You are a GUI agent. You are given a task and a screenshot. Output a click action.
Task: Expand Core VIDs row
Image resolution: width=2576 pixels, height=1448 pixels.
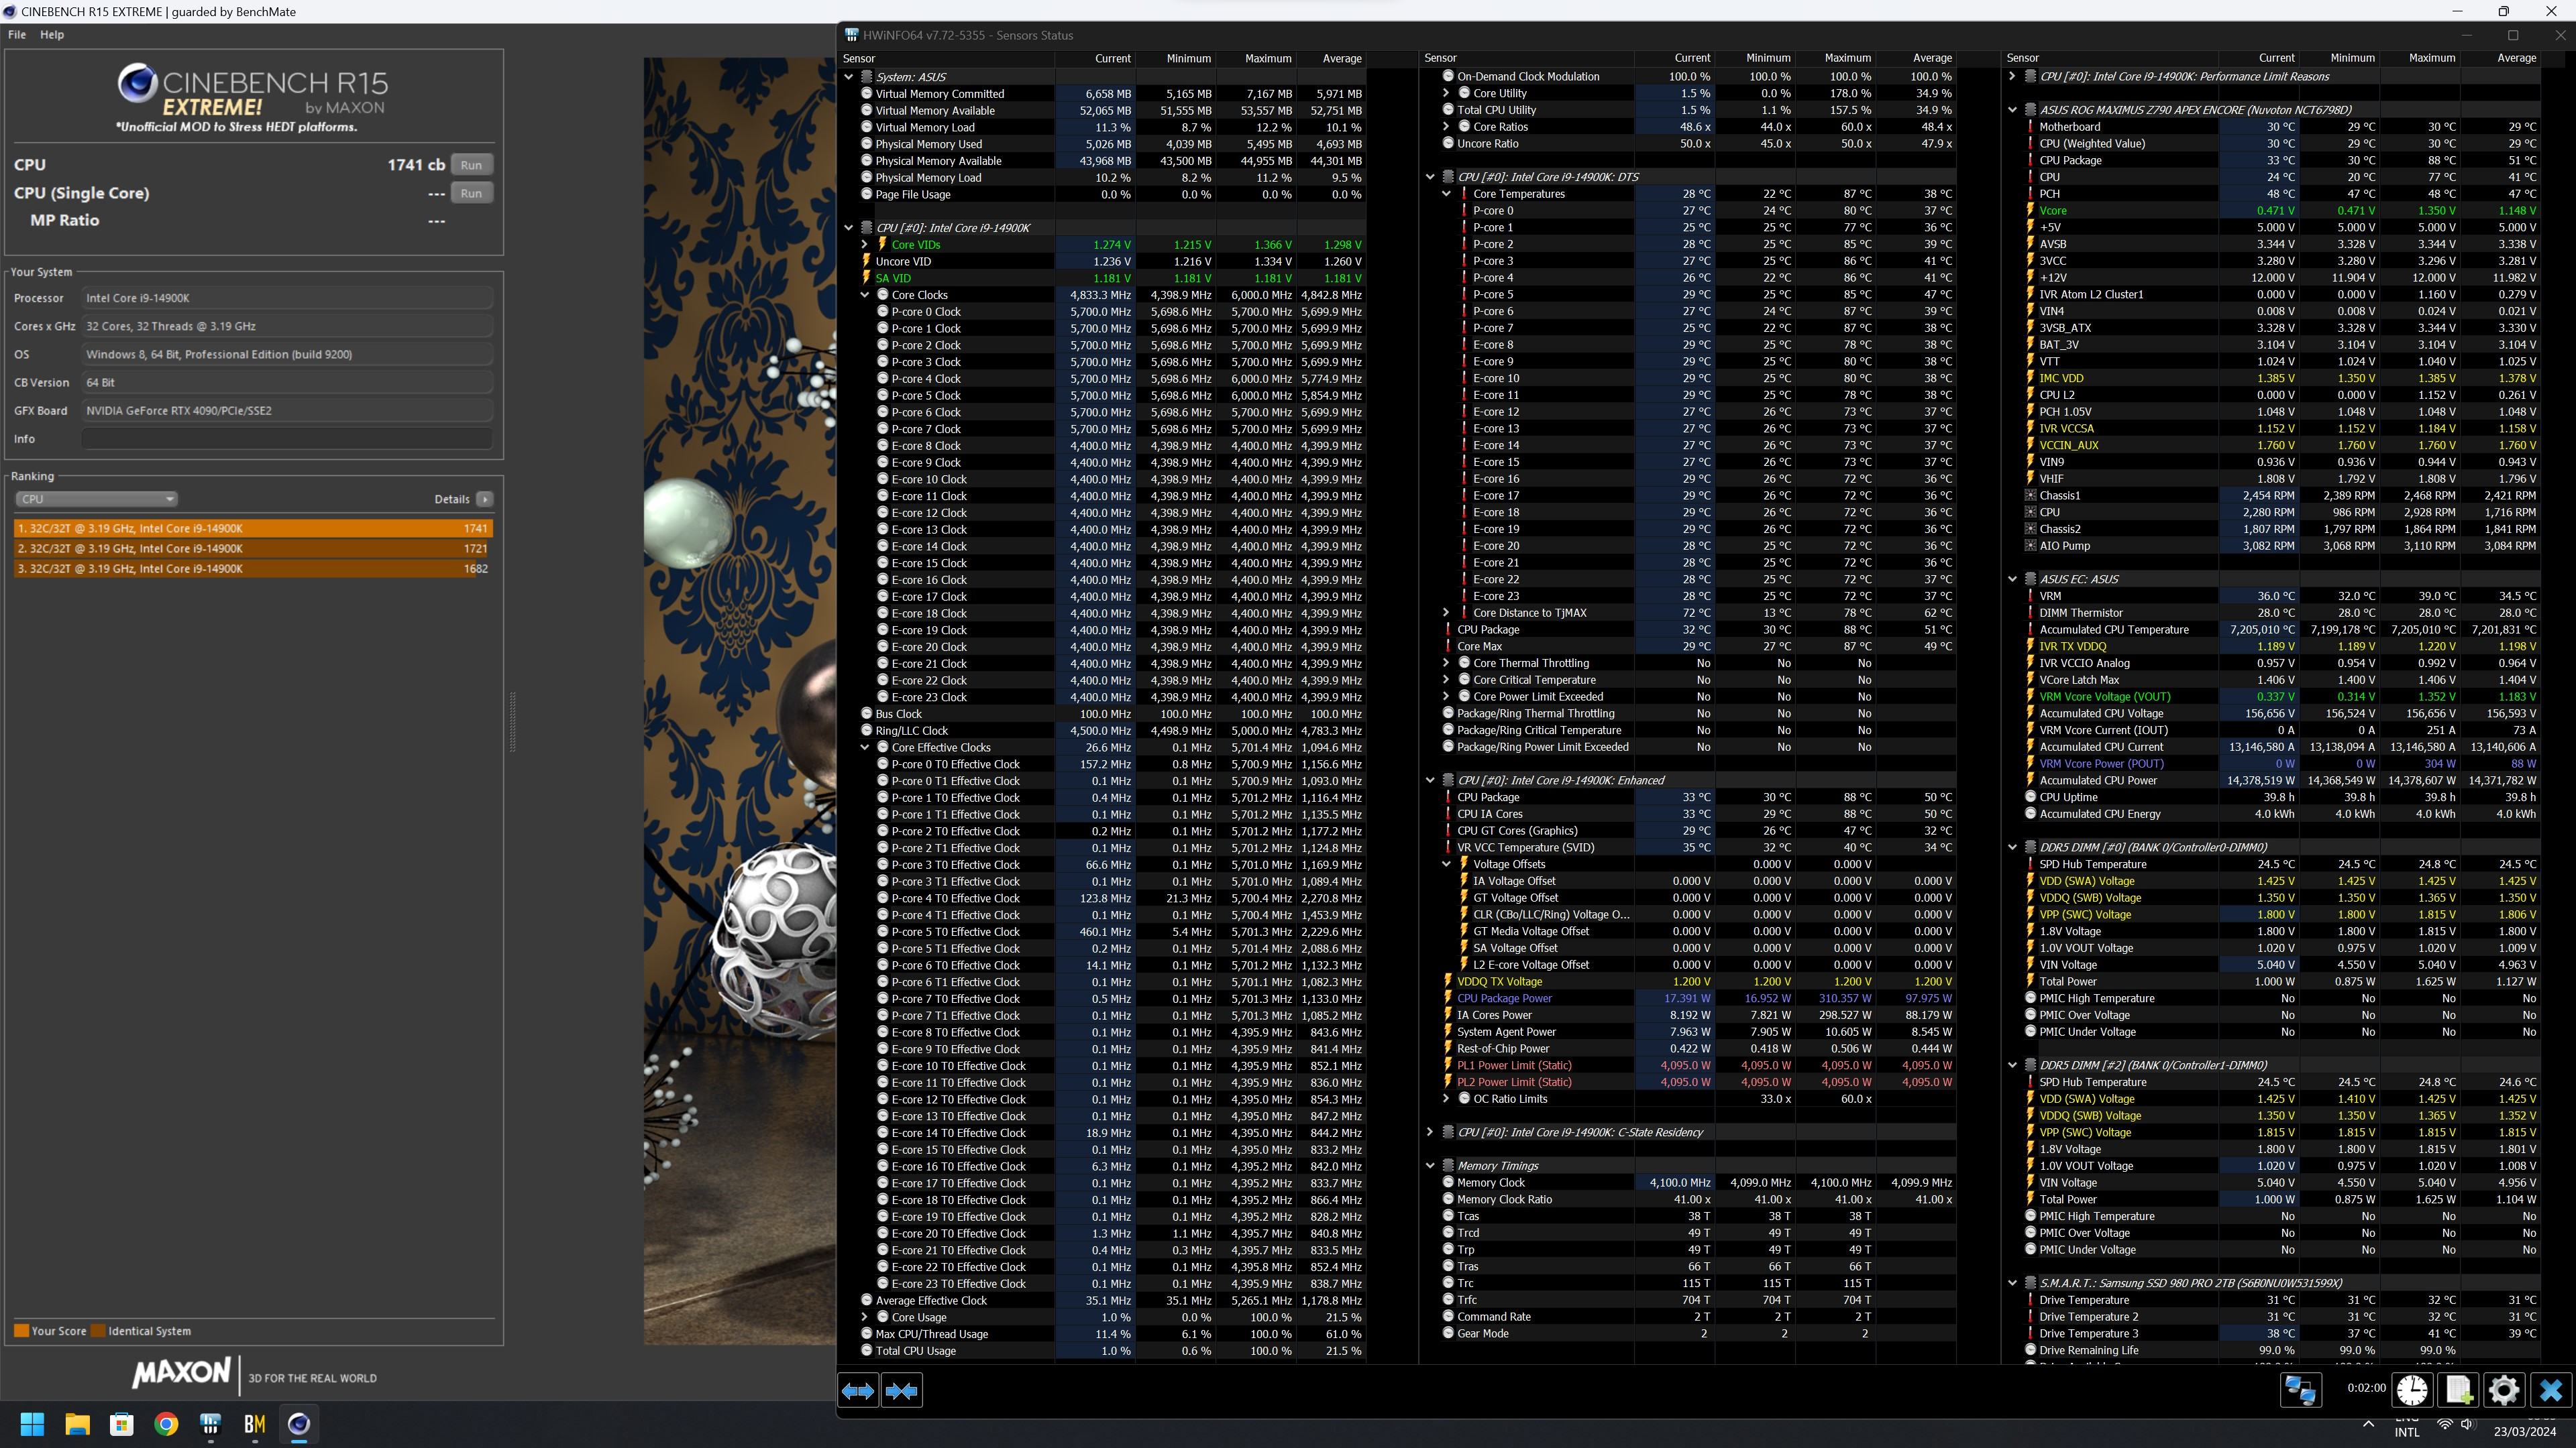(x=865, y=245)
